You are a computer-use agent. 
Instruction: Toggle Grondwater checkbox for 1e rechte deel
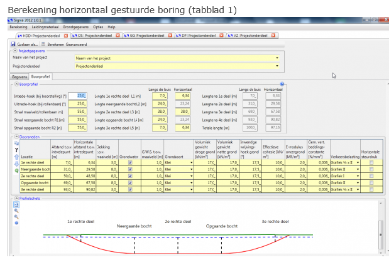(x=130, y=162)
